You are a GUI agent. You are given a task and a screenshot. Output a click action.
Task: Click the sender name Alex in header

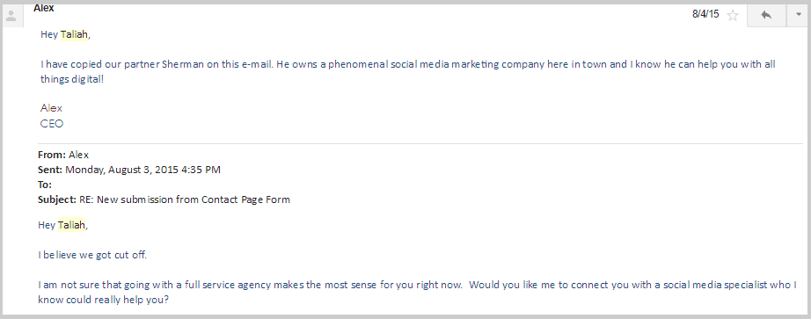point(43,9)
